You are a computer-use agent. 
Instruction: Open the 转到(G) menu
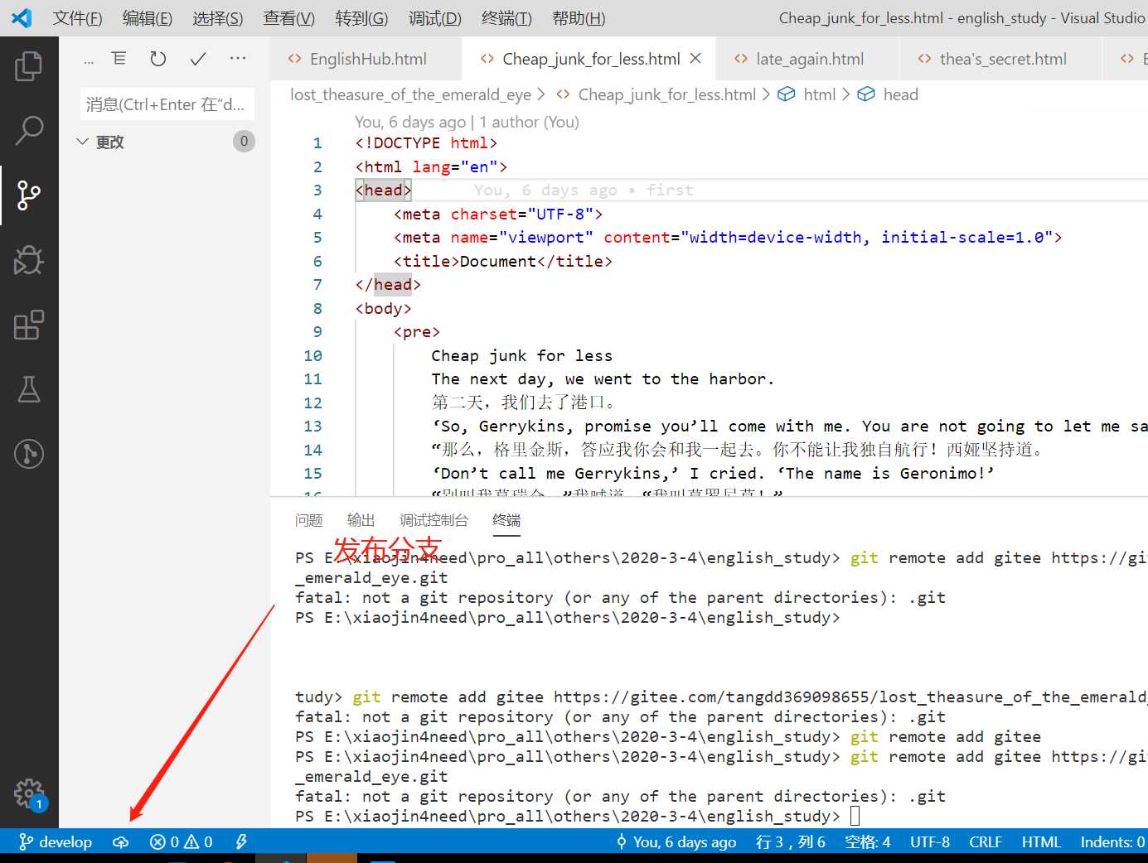coord(361,17)
